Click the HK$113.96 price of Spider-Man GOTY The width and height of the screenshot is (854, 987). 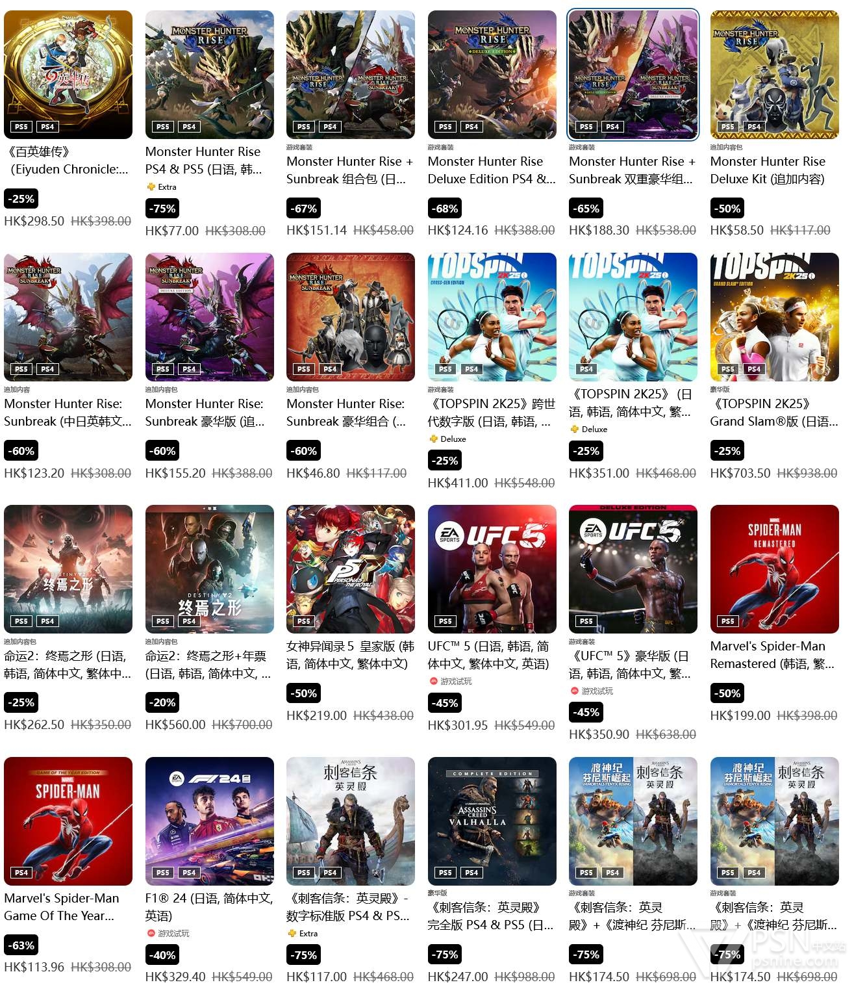point(34,968)
